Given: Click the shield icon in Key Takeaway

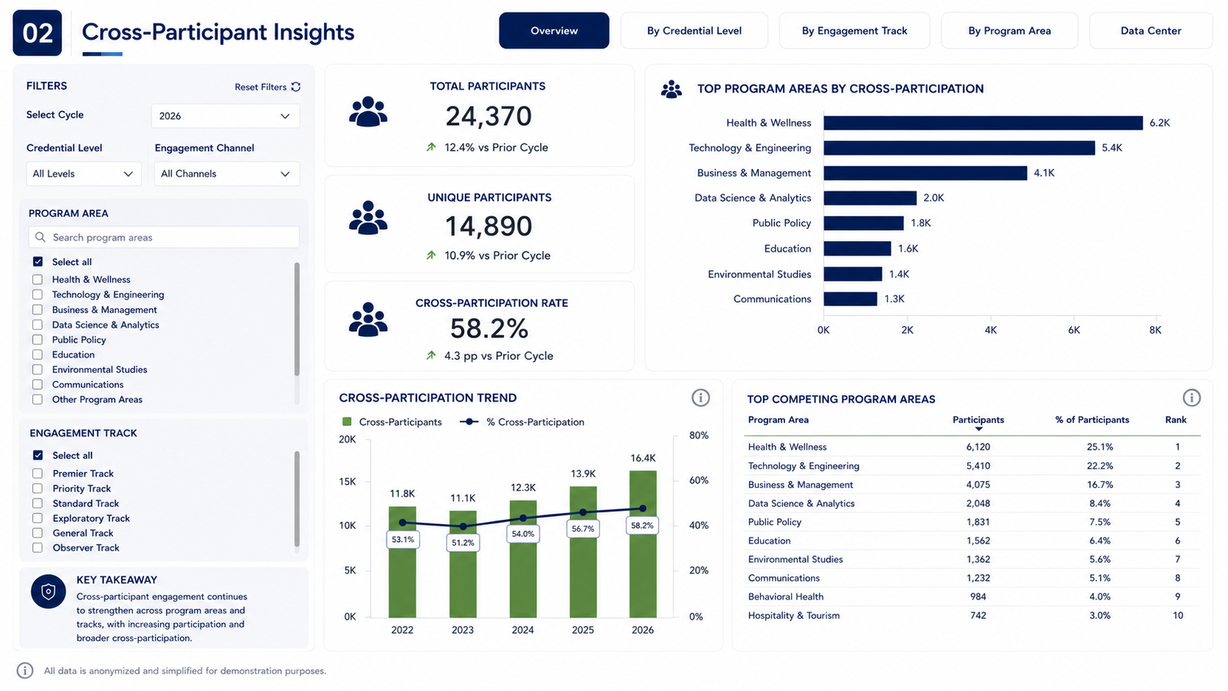Looking at the screenshot, I should coord(48,592).
